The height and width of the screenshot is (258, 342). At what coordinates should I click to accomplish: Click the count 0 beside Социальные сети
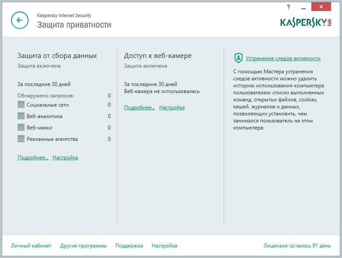(x=109, y=105)
